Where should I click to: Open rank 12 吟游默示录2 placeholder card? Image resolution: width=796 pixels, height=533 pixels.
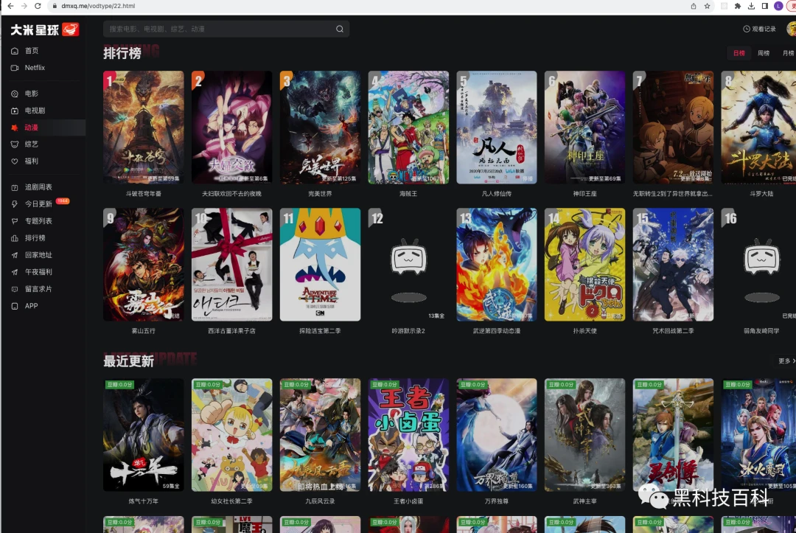(408, 265)
